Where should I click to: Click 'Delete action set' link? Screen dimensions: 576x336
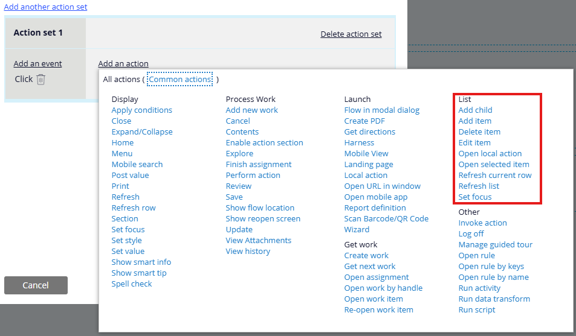click(x=351, y=34)
